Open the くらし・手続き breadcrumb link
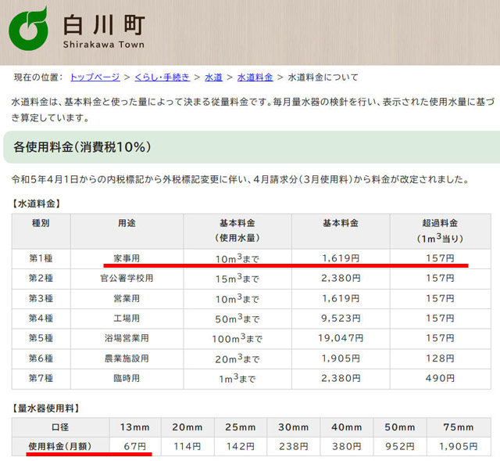Screen dimensions: 500x461 click(x=162, y=77)
